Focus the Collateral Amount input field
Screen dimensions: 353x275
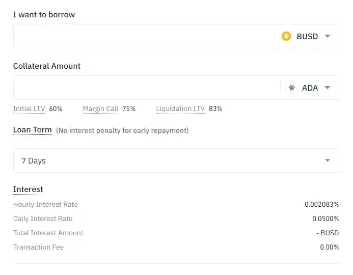[147, 88]
